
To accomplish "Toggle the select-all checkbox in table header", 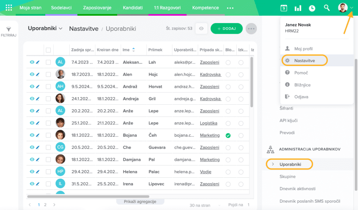I will tap(48, 50).
